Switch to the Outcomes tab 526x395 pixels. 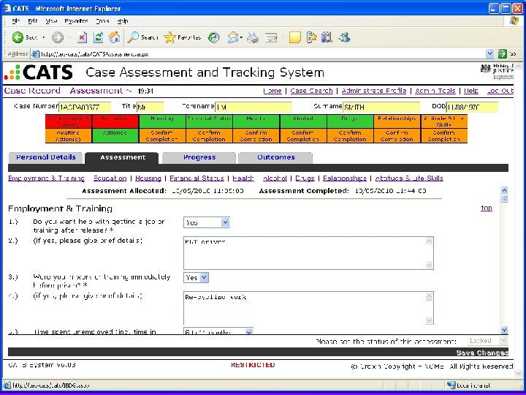275,157
